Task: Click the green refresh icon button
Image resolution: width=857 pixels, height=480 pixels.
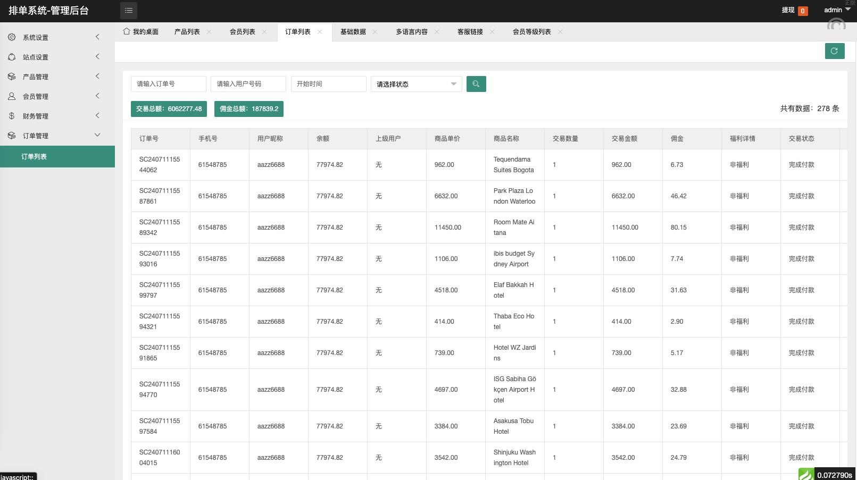Action: tap(834, 51)
